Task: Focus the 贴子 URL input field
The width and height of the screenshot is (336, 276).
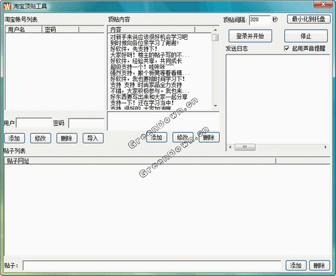Action: pyautogui.click(x=152, y=266)
